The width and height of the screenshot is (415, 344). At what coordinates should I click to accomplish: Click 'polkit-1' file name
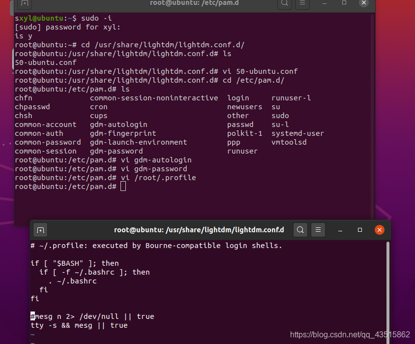tap(244, 133)
